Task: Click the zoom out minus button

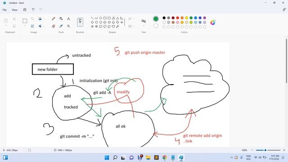Action: pyautogui.click(x=252, y=150)
